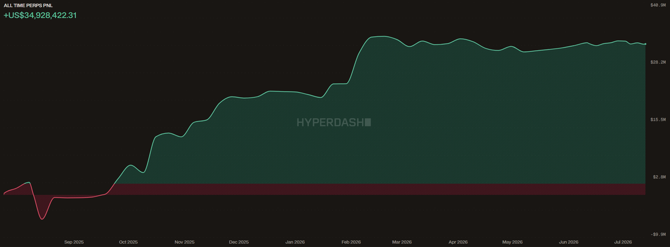
Task: Click the final data point on the PNL line
Action: 645,43
